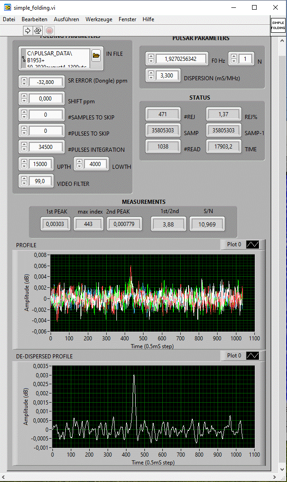Screen dimensions: 287x482
Task: Click the DISPERSION value field
Action: pos(167,75)
